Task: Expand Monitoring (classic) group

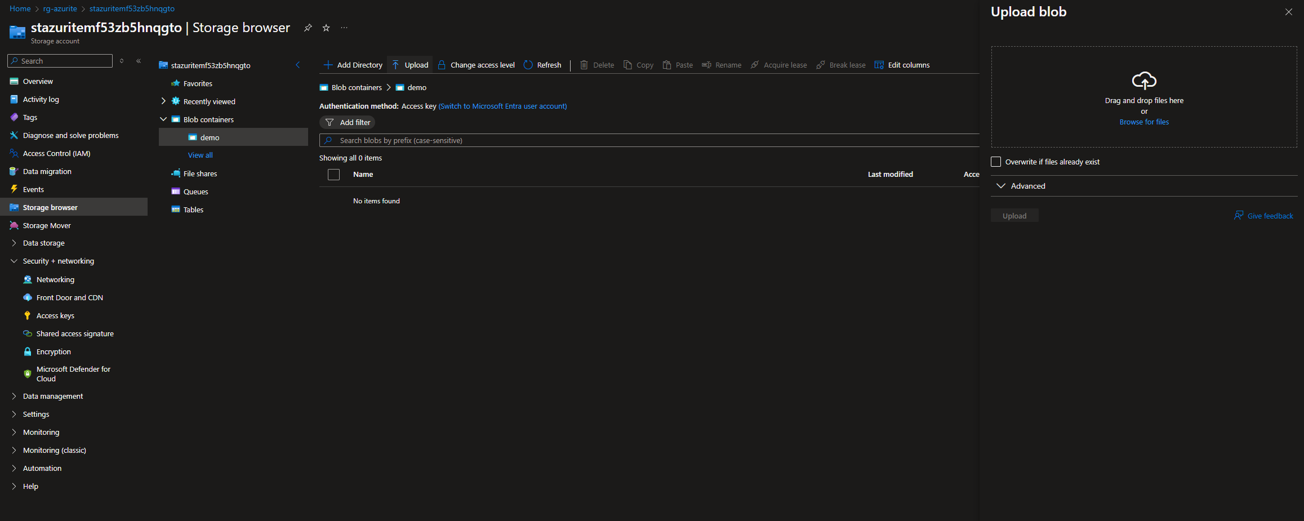Action: tap(14, 451)
